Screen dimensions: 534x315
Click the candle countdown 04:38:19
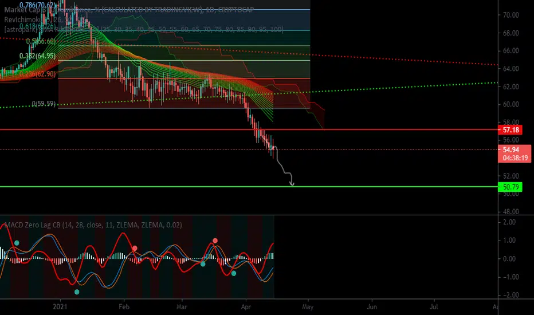[515, 157]
